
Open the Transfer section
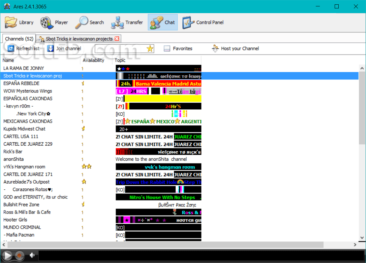pyautogui.click(x=127, y=22)
